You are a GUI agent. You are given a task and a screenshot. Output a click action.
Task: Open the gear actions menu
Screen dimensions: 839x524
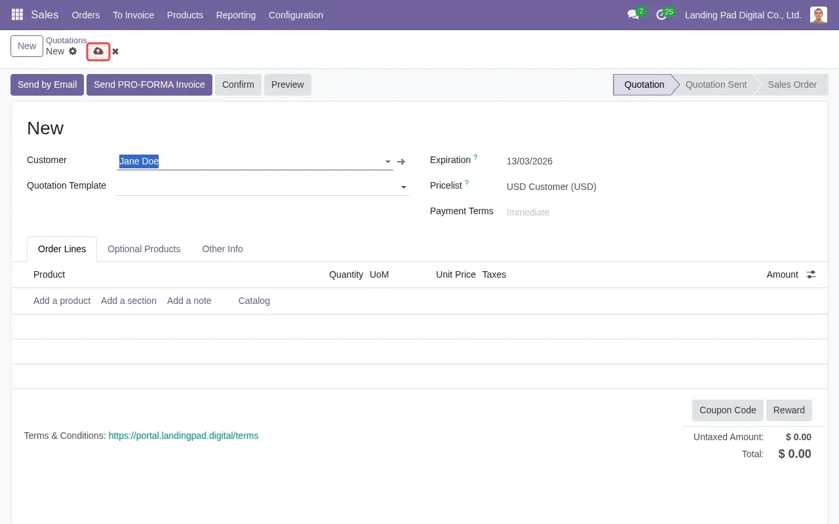pos(72,51)
